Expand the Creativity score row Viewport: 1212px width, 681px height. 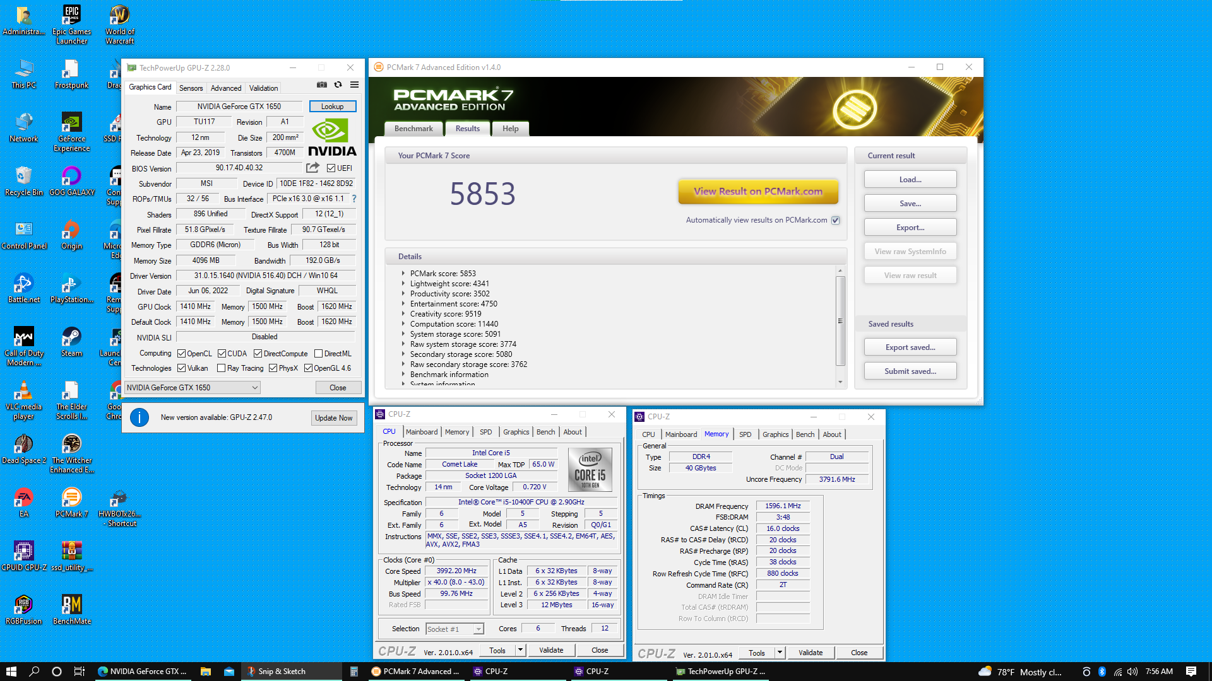coord(403,314)
